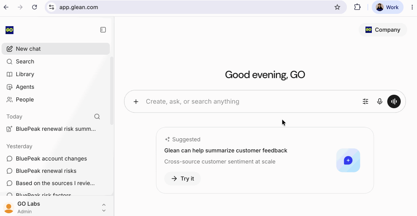Expand the GO Labs account switcher

coord(104,208)
